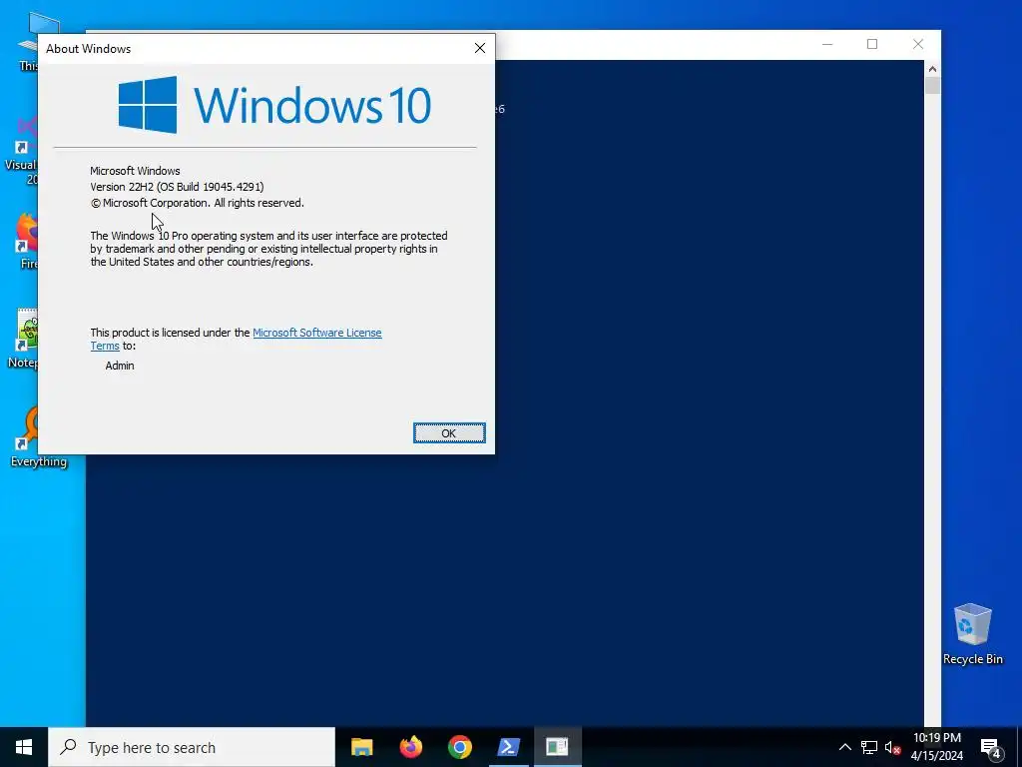1022x767 pixels.
Task: Show hidden system tray icons
Action: point(844,747)
